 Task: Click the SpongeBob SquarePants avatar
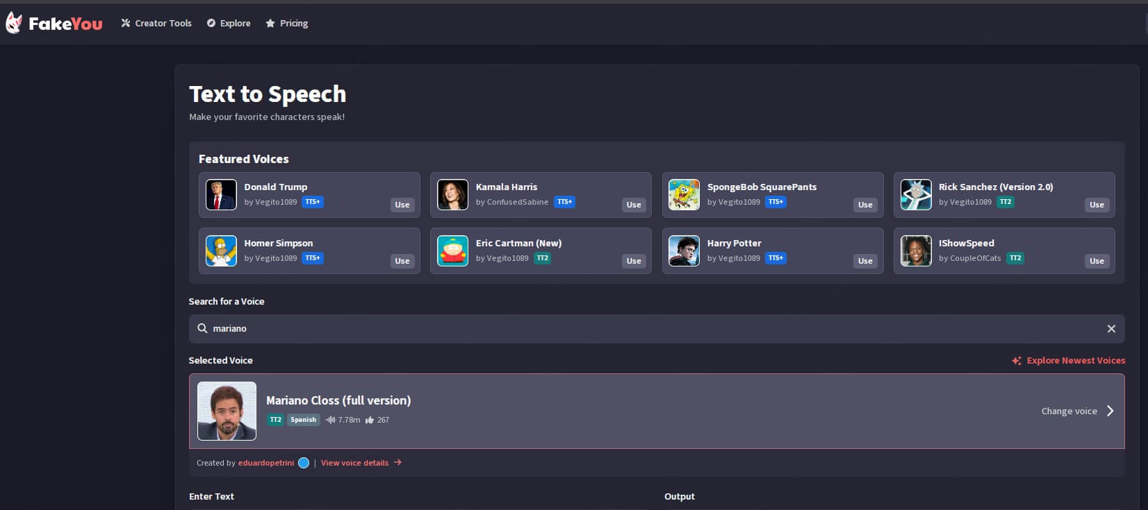(684, 194)
